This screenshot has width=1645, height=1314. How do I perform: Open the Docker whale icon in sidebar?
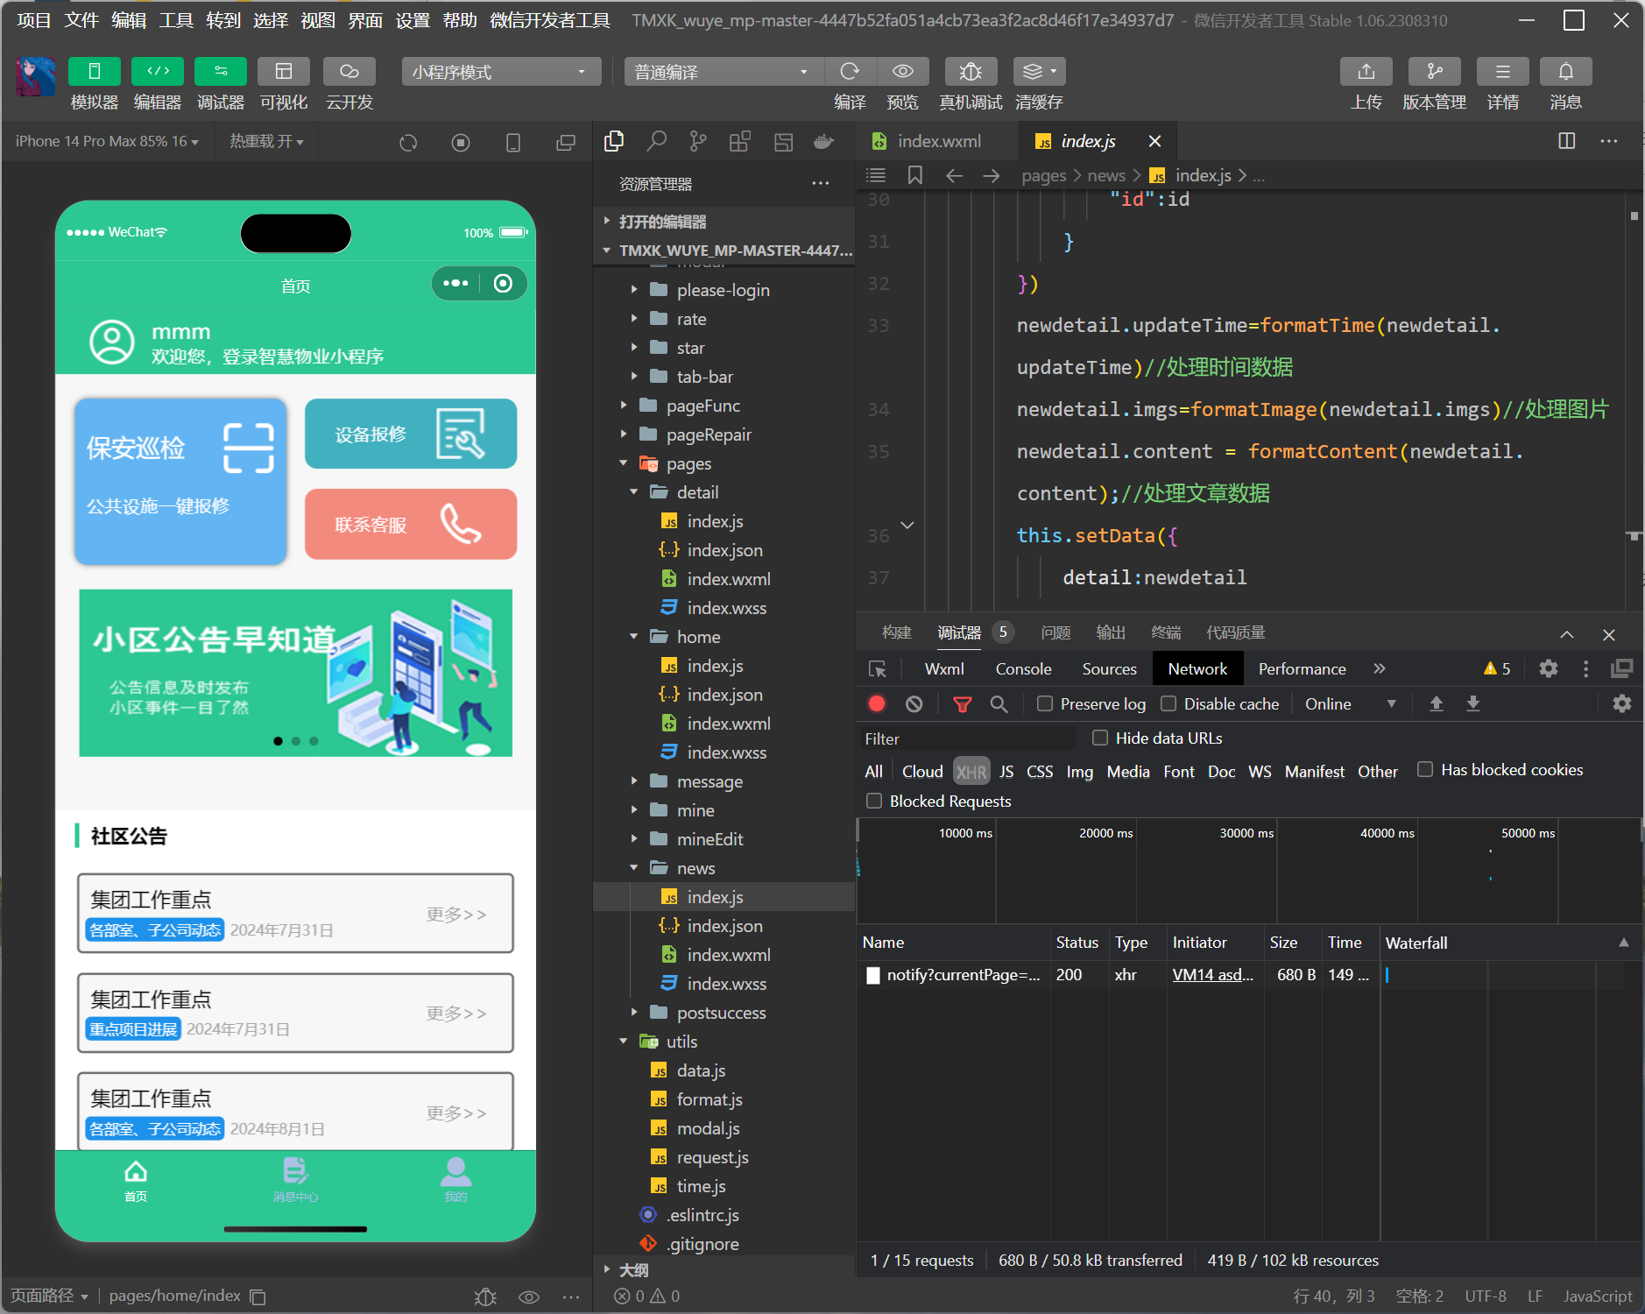(824, 141)
